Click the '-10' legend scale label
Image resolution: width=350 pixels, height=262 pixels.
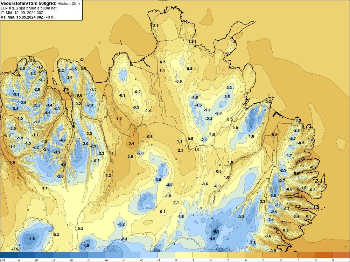(2, 260)
